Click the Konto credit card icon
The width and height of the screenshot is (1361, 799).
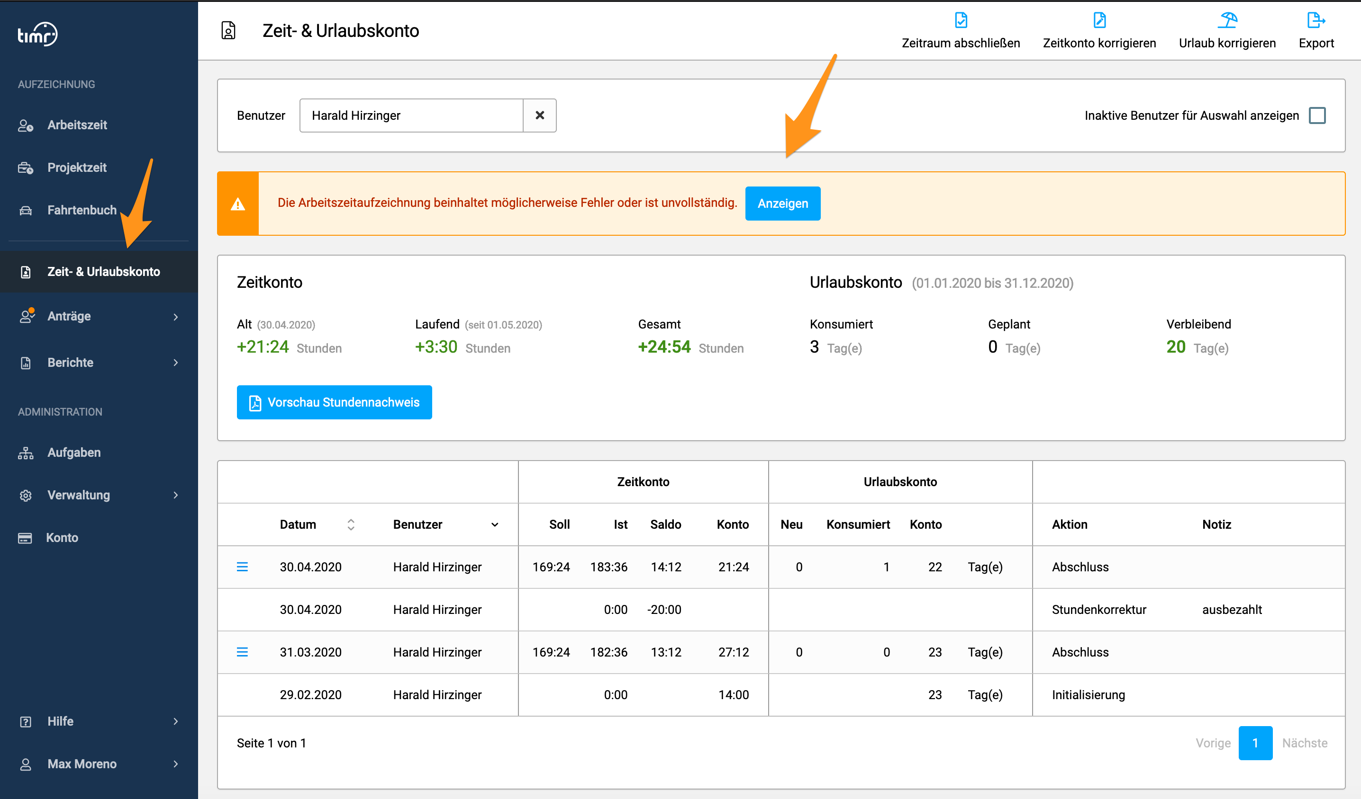click(x=25, y=538)
